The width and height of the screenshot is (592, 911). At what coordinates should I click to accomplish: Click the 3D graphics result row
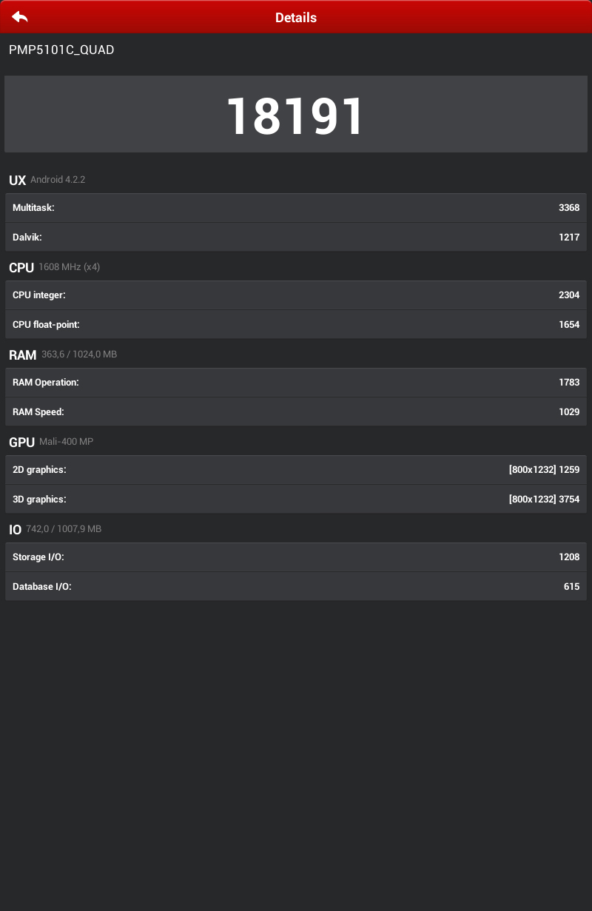pyautogui.click(x=296, y=499)
